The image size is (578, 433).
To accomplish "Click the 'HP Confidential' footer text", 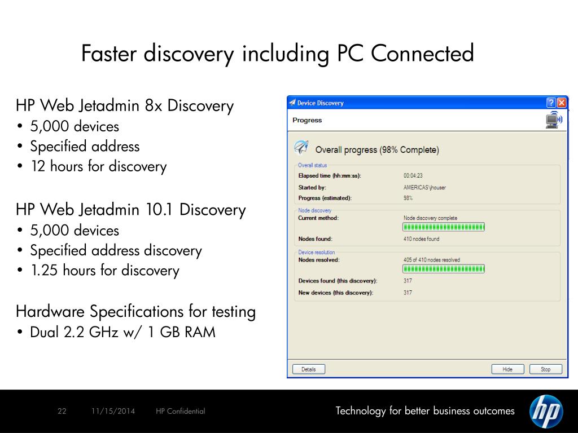I will tap(180, 411).
